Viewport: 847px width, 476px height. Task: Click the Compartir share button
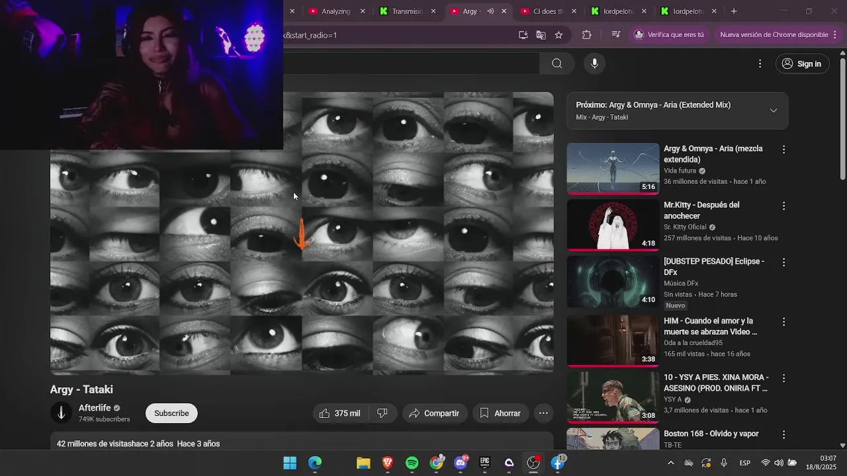click(x=434, y=413)
